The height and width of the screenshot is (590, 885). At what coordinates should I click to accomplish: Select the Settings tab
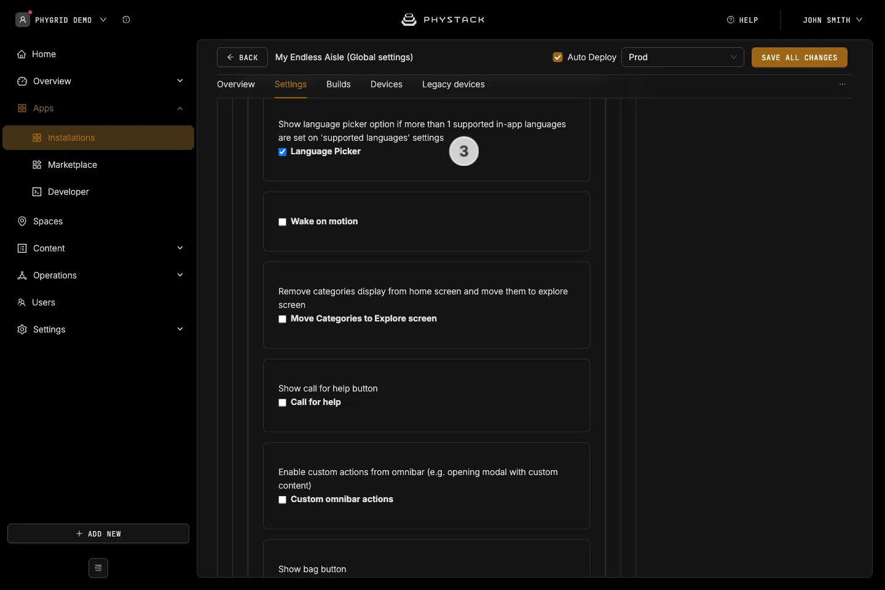coord(291,84)
